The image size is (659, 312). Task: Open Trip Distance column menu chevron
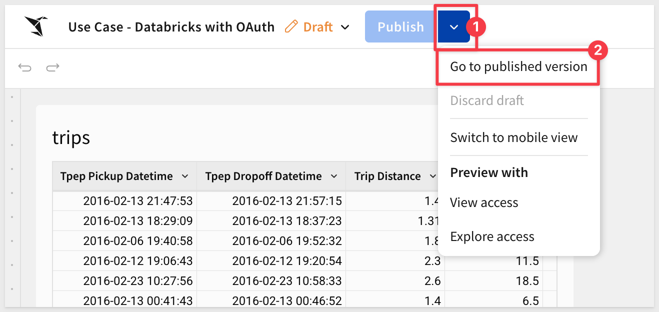pos(433,176)
